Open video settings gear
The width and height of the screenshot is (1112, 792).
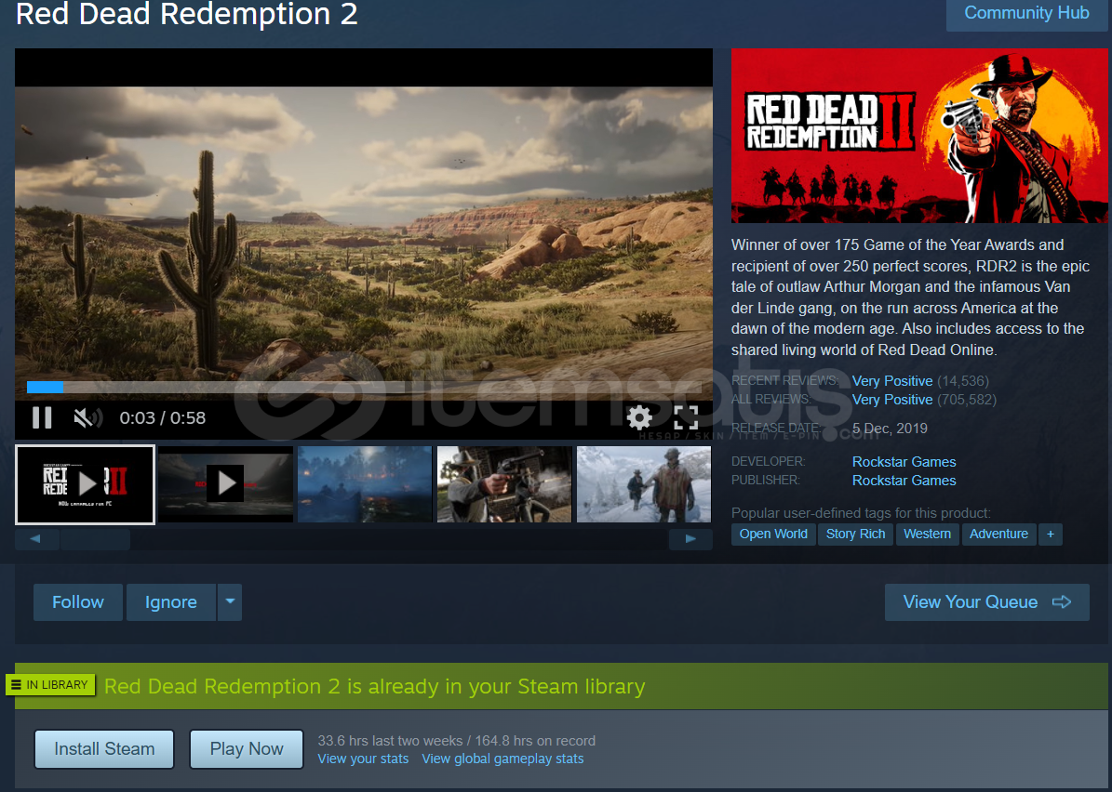[639, 417]
